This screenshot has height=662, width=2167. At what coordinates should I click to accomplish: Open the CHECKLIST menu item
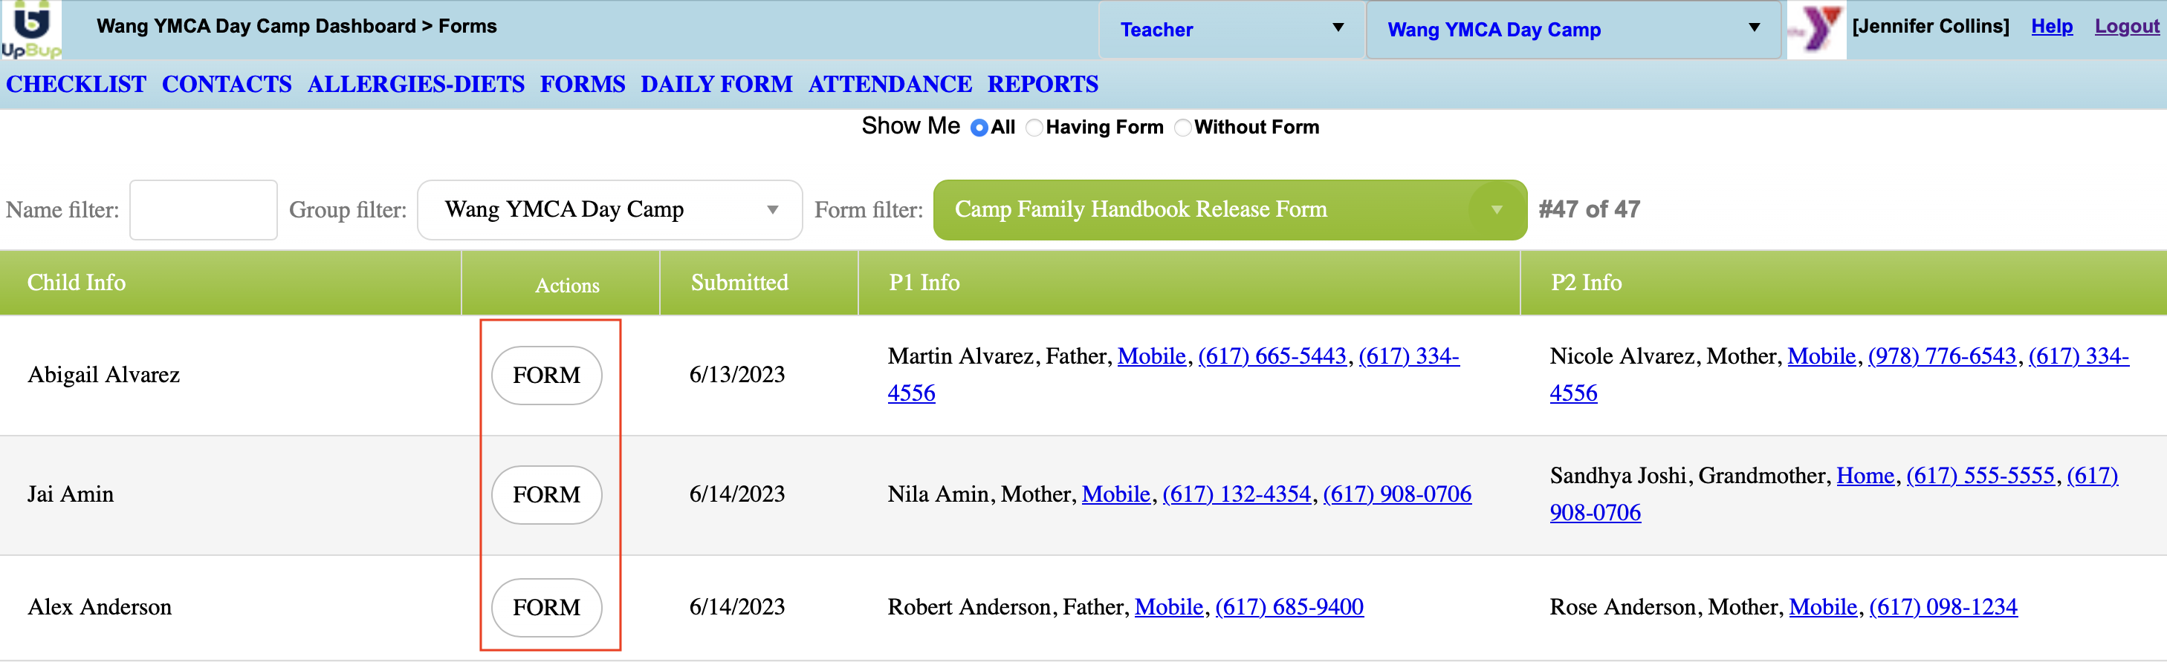[77, 84]
